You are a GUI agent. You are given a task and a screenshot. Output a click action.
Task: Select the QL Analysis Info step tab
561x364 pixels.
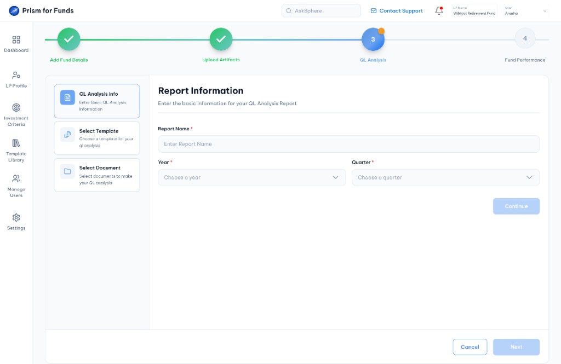click(x=97, y=101)
